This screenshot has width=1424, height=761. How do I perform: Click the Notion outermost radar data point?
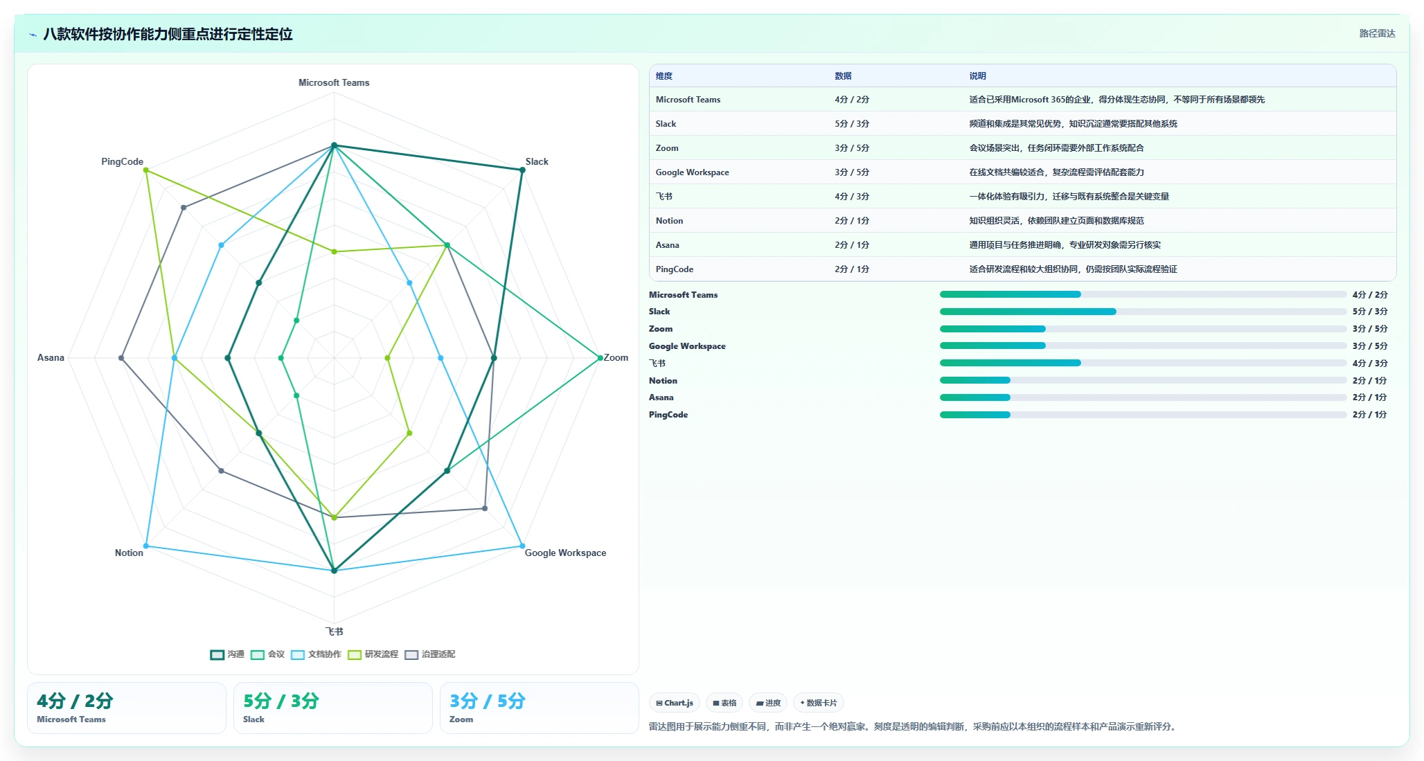pos(145,546)
